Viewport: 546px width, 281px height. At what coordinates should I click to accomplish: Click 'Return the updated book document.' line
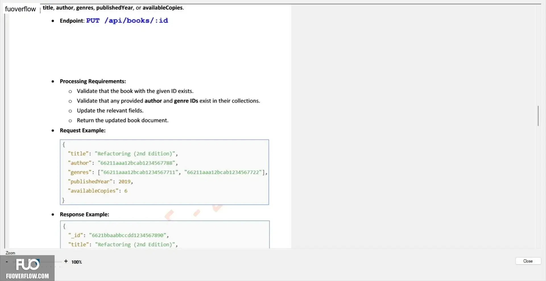click(x=123, y=120)
